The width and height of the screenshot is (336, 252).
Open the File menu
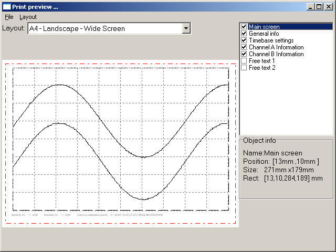click(x=9, y=17)
